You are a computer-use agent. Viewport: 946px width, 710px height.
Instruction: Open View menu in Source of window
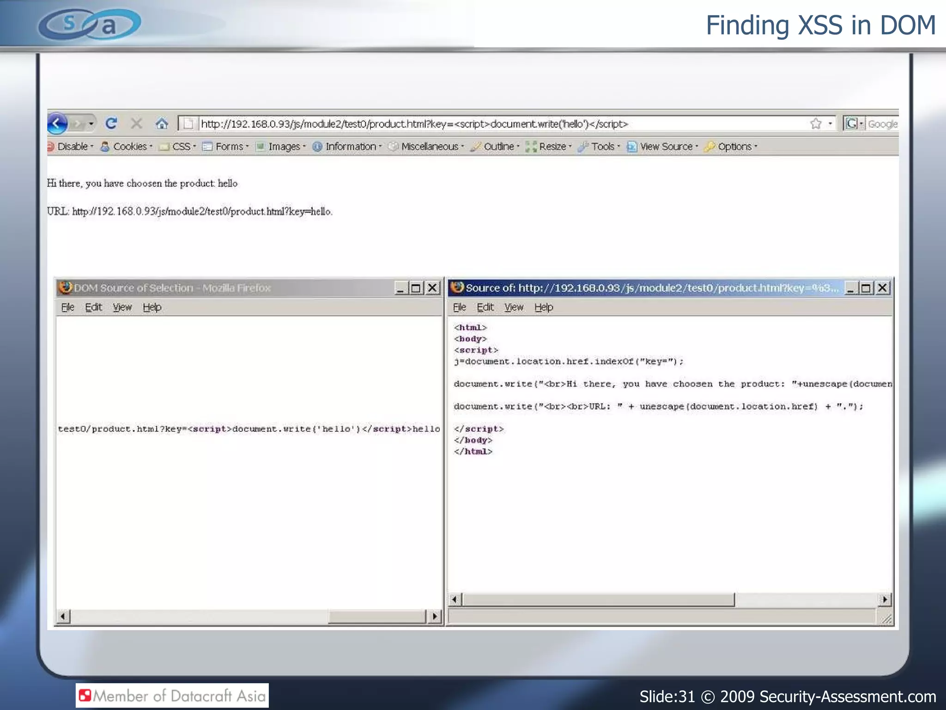pos(514,307)
